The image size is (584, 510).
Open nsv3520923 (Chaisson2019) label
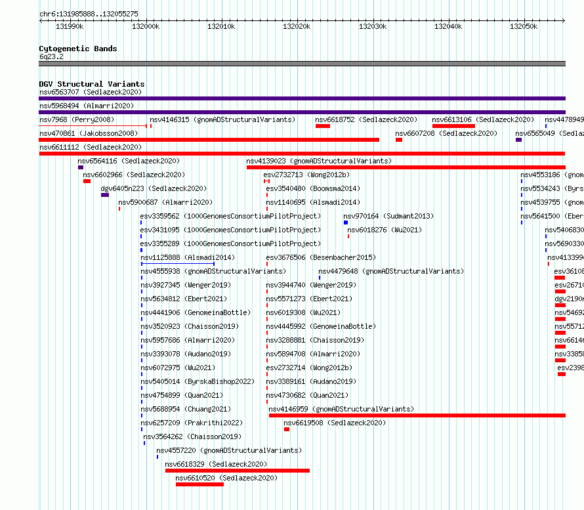(190, 326)
